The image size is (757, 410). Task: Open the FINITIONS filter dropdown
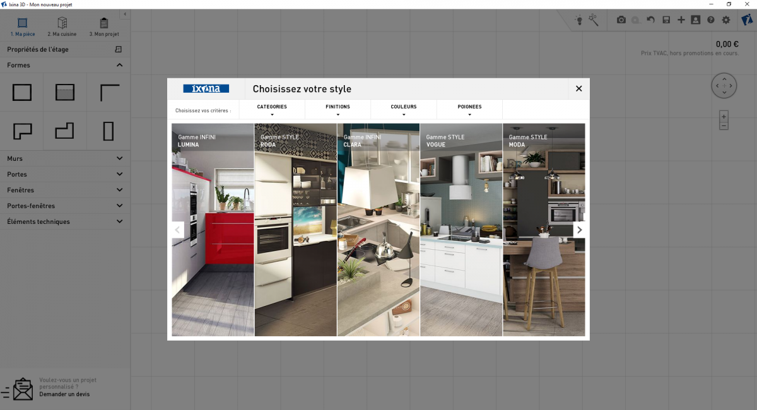[x=338, y=109]
